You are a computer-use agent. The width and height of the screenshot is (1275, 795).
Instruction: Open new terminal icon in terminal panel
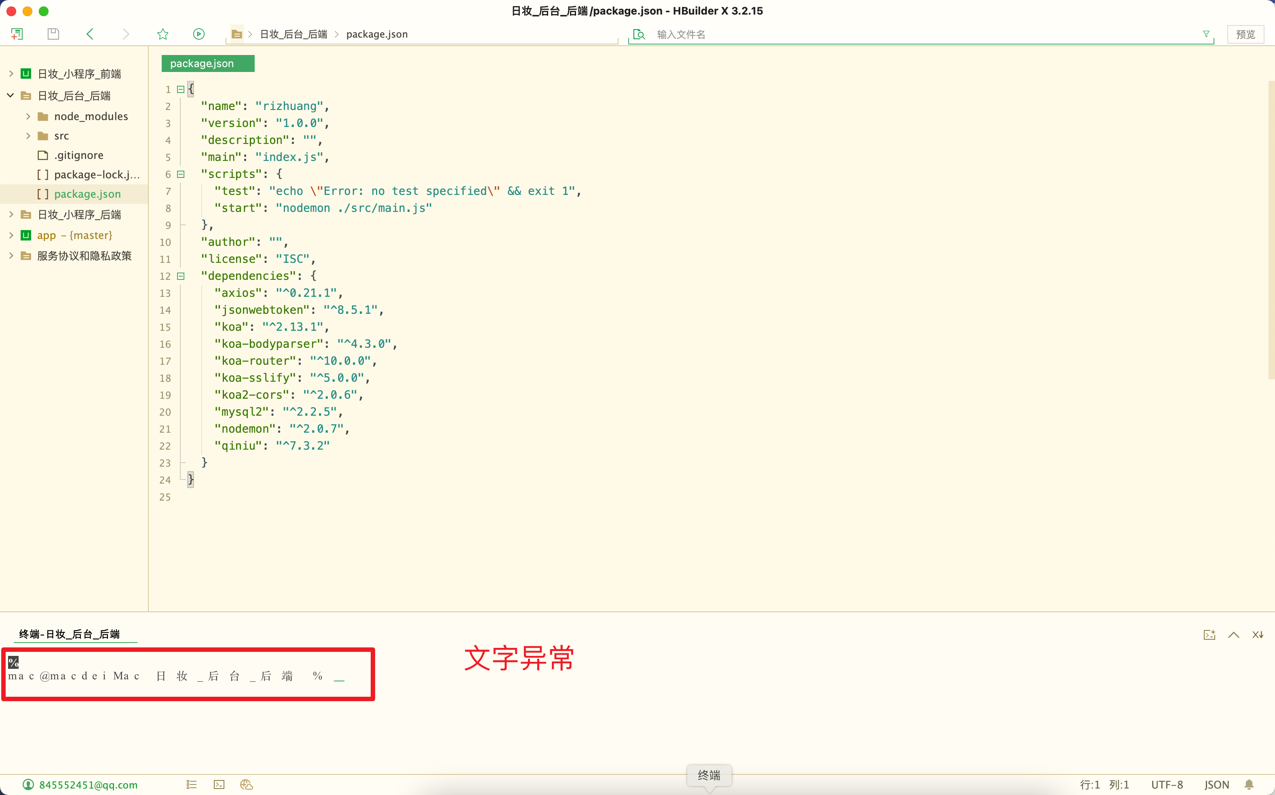coord(1209,634)
